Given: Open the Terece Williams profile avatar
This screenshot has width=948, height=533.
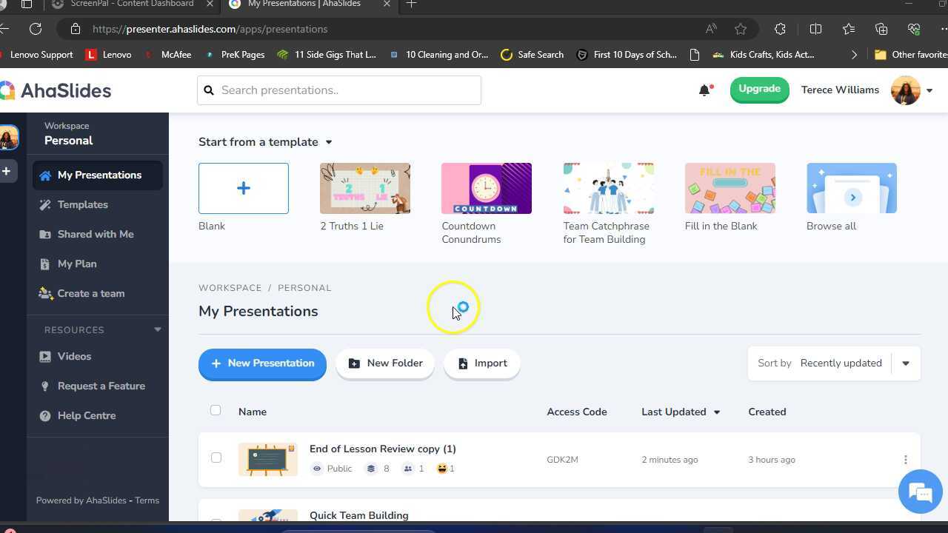Looking at the screenshot, I should (905, 90).
